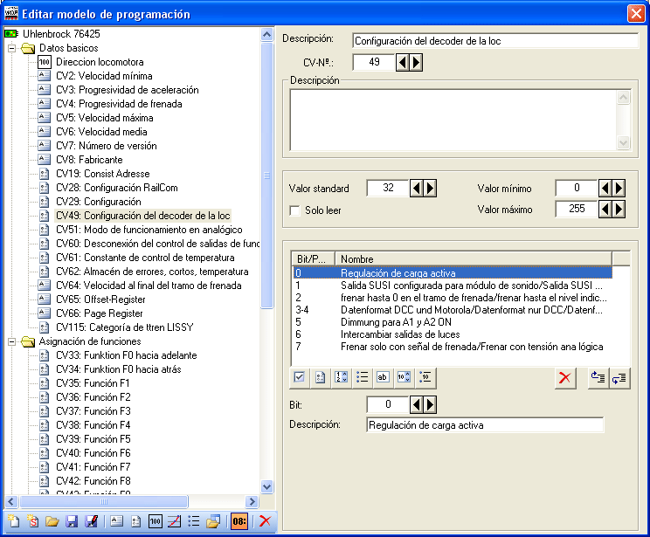Increase the Valor standard value
The width and height of the screenshot is (650, 537).
tap(430, 189)
